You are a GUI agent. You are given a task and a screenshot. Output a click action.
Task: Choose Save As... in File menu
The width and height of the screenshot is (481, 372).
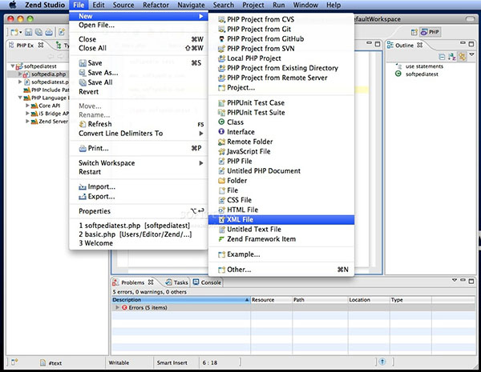139,73
